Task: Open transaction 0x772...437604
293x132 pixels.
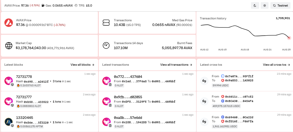Action: point(128,77)
